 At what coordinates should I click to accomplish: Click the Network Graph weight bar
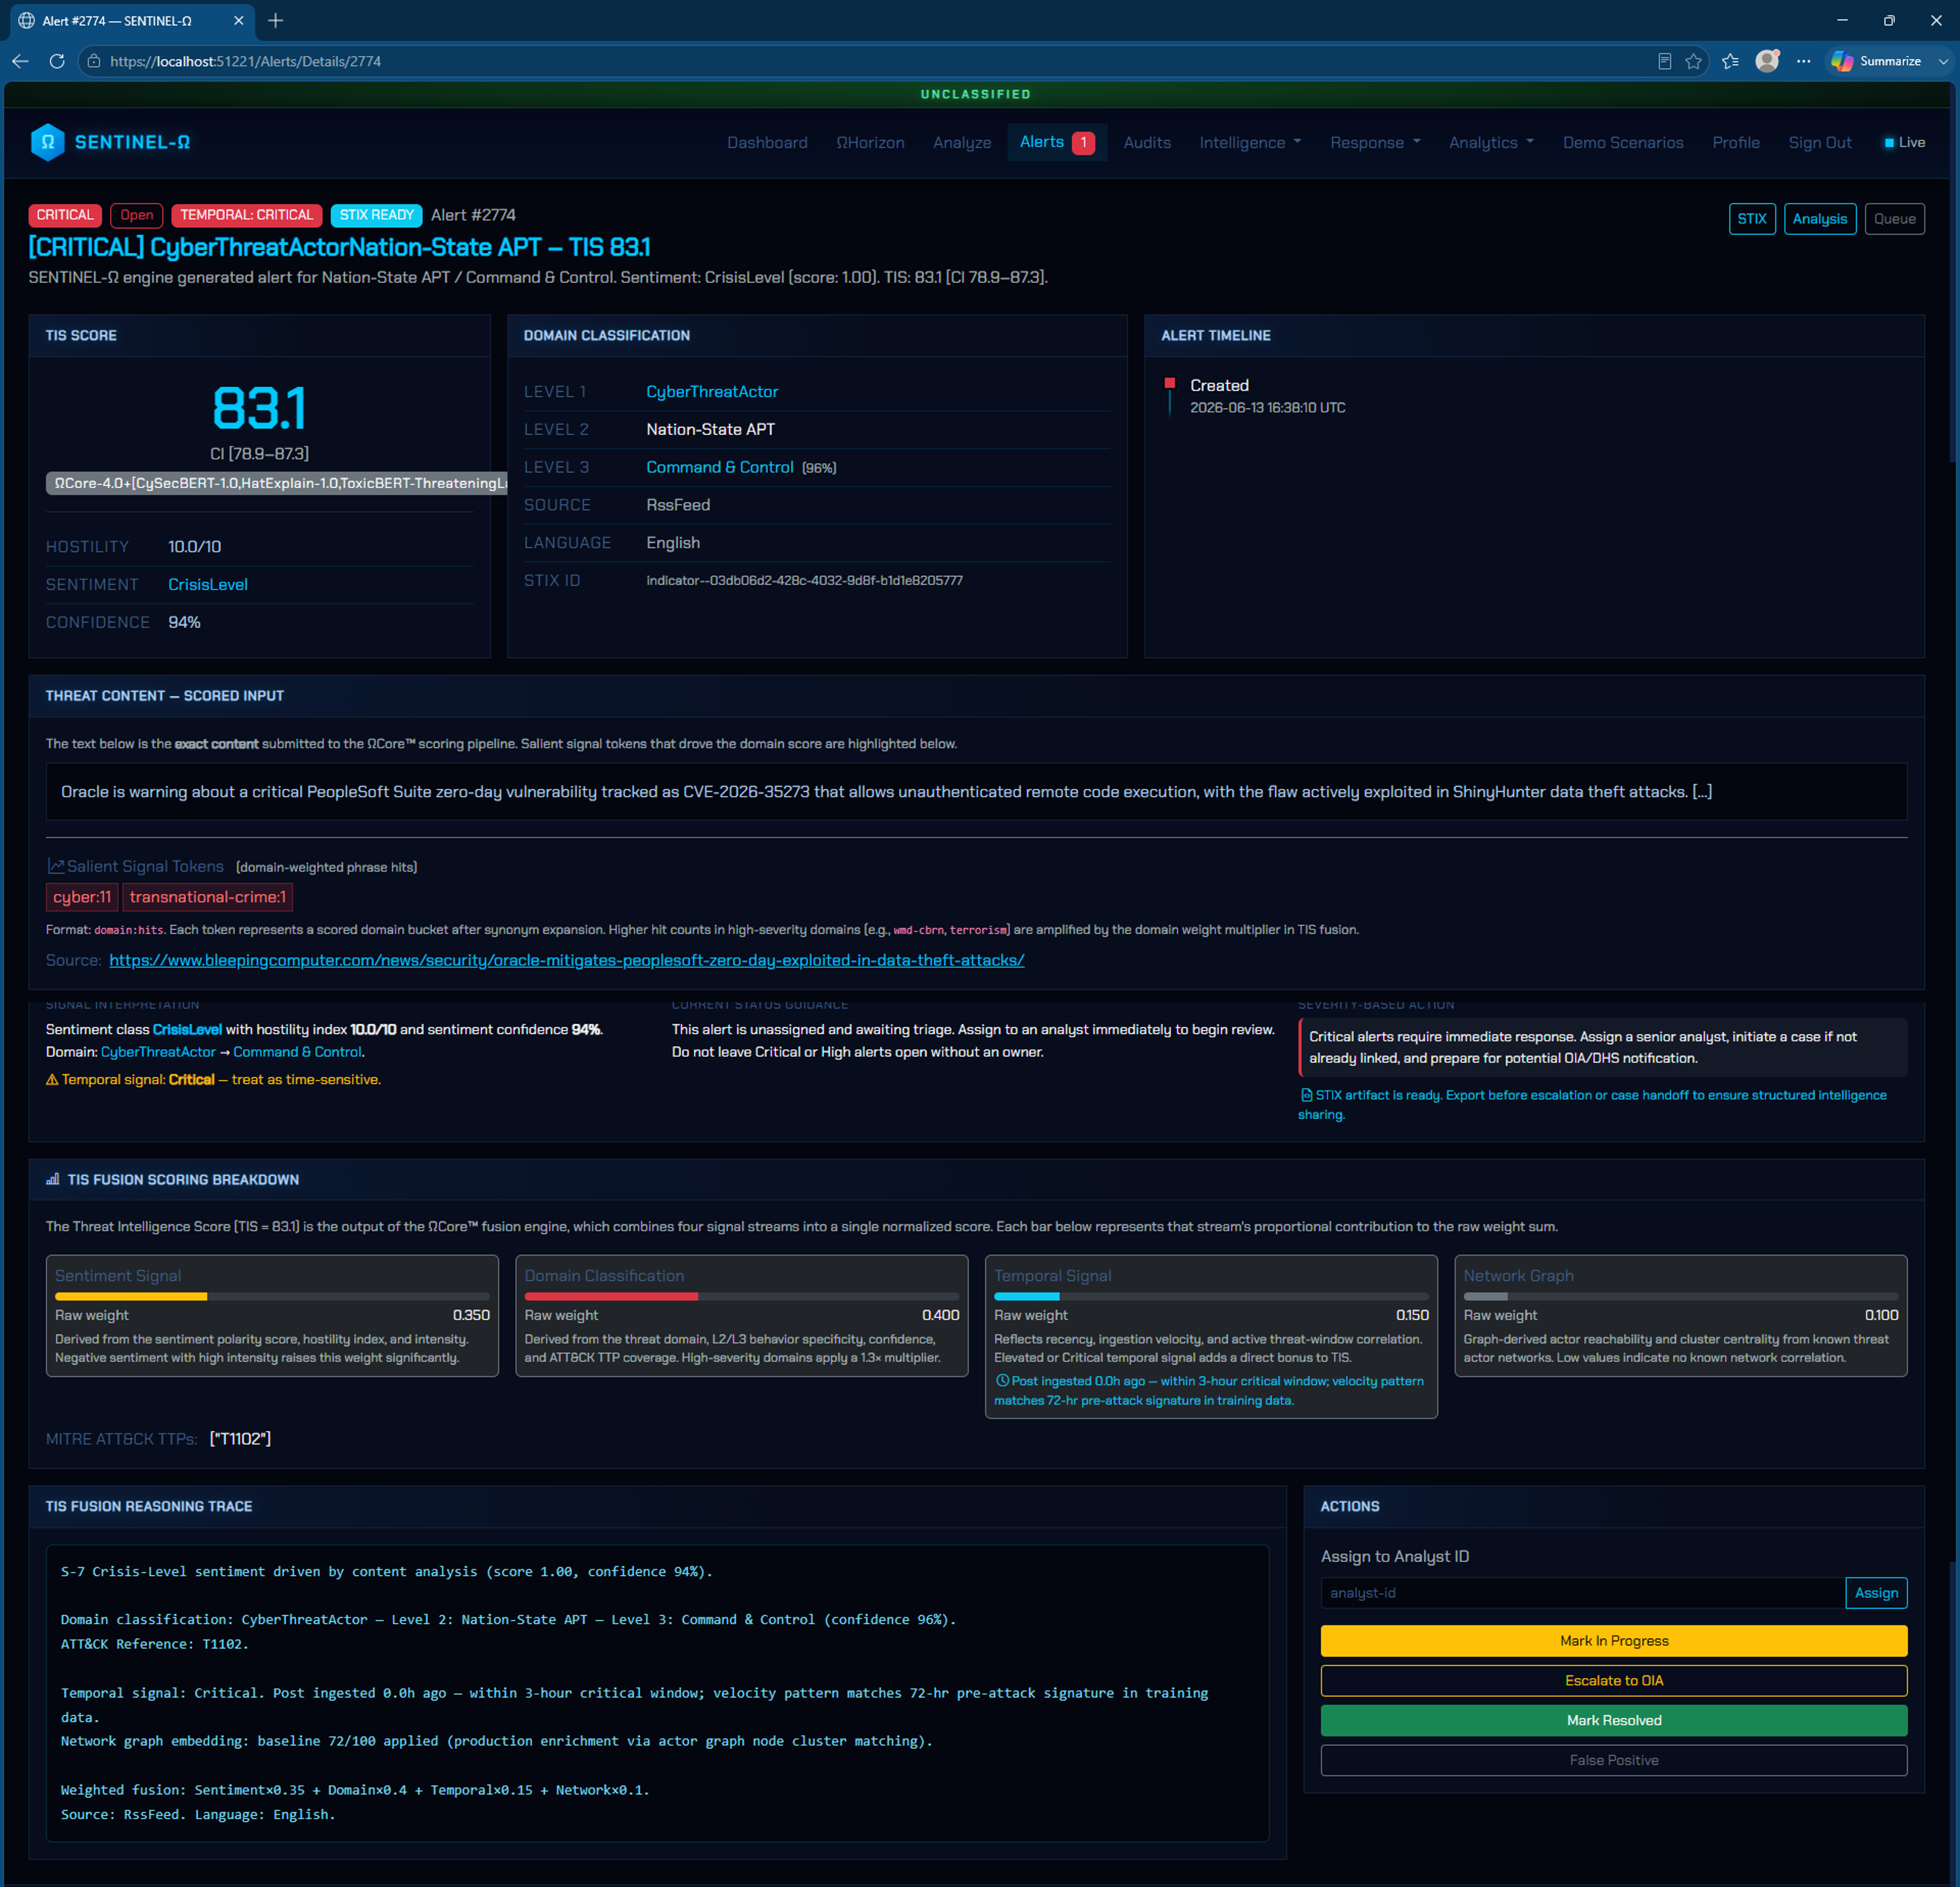coord(1681,1296)
